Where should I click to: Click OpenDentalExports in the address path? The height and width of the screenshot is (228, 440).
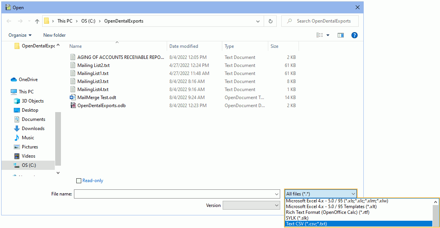point(124,21)
